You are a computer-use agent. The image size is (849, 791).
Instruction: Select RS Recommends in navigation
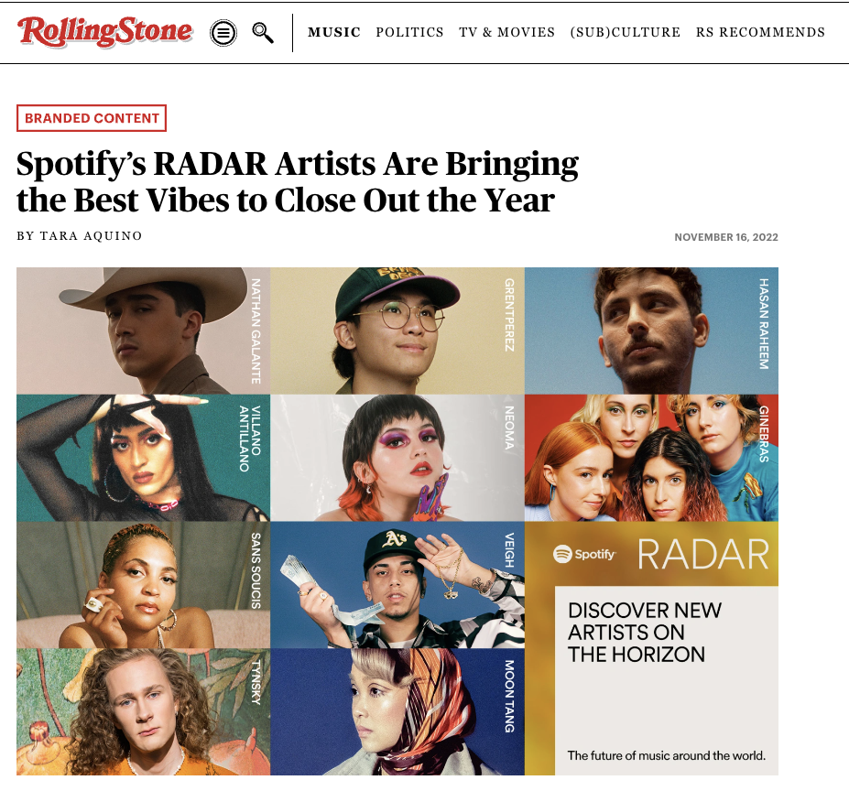coord(760,32)
